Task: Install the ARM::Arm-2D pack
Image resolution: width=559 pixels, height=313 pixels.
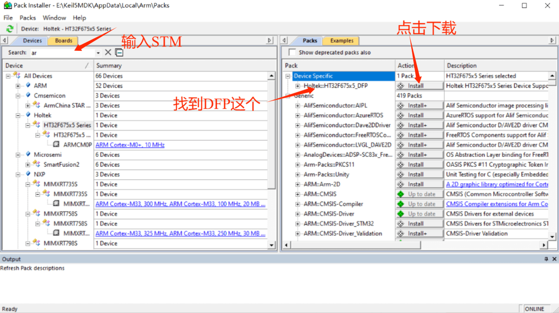Action: (420, 184)
